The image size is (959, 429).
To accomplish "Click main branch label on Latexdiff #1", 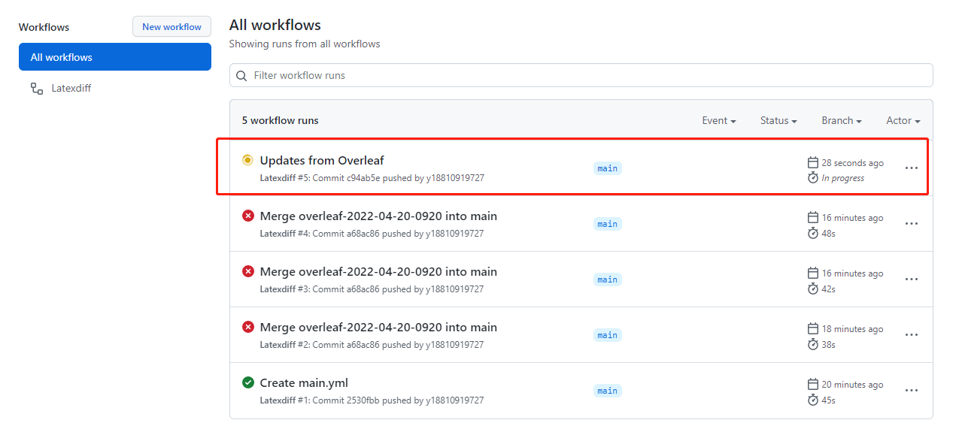I will coord(607,391).
